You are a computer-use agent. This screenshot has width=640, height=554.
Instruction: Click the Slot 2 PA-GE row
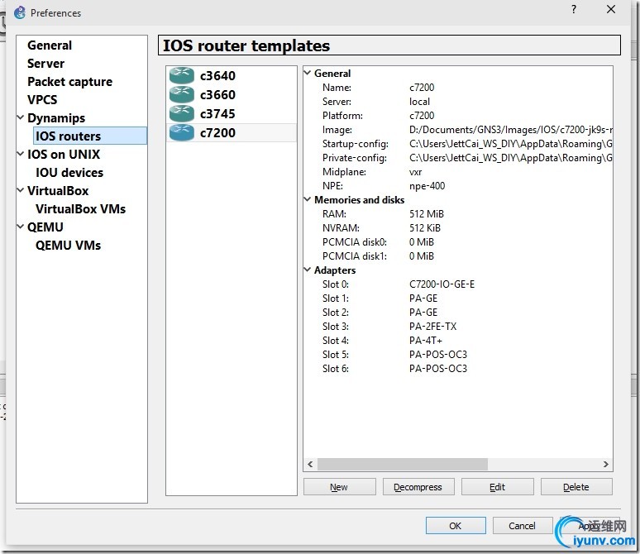[x=458, y=313]
